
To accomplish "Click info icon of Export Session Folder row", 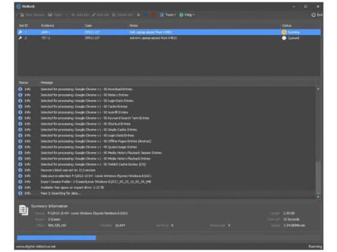I will tap(20, 182).
